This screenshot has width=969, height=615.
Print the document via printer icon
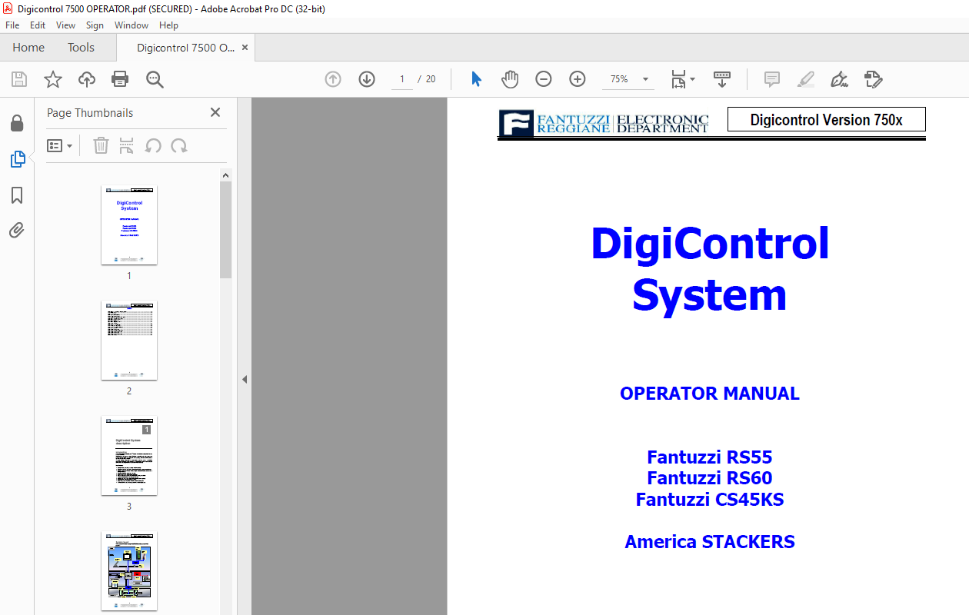tap(120, 79)
